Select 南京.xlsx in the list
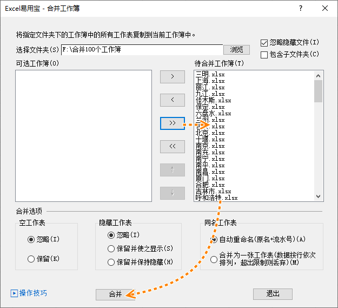 coord(210,146)
